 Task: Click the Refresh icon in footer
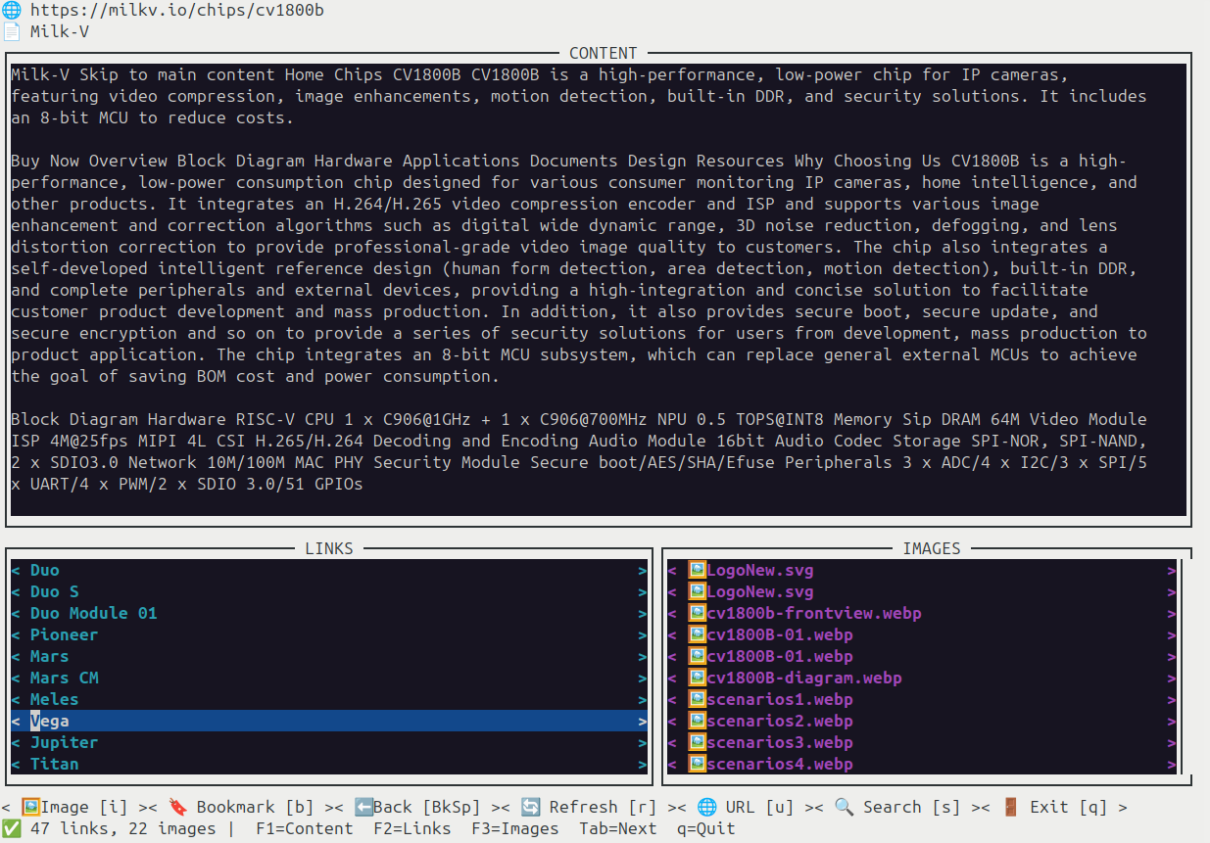click(530, 808)
